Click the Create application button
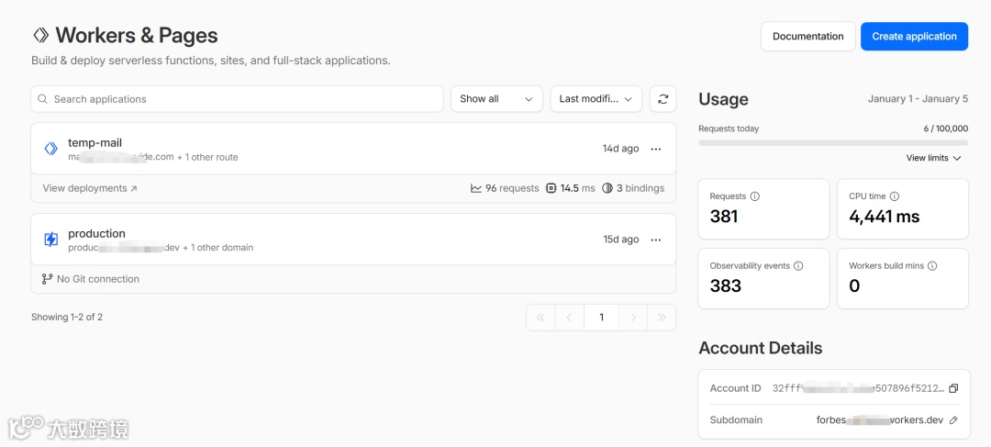 coord(914,37)
